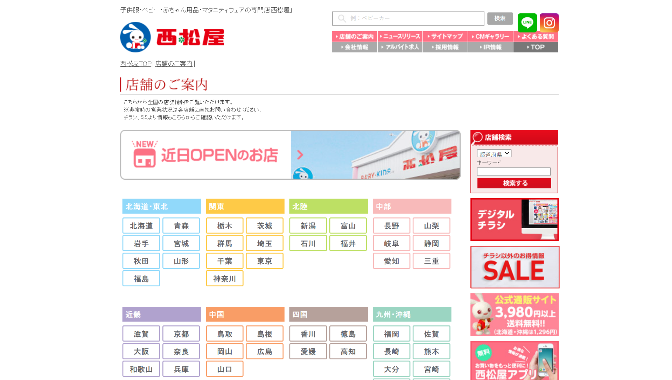The width and height of the screenshot is (672, 380).
Task: Open the 採用情報 nav item
Action: 445,47
